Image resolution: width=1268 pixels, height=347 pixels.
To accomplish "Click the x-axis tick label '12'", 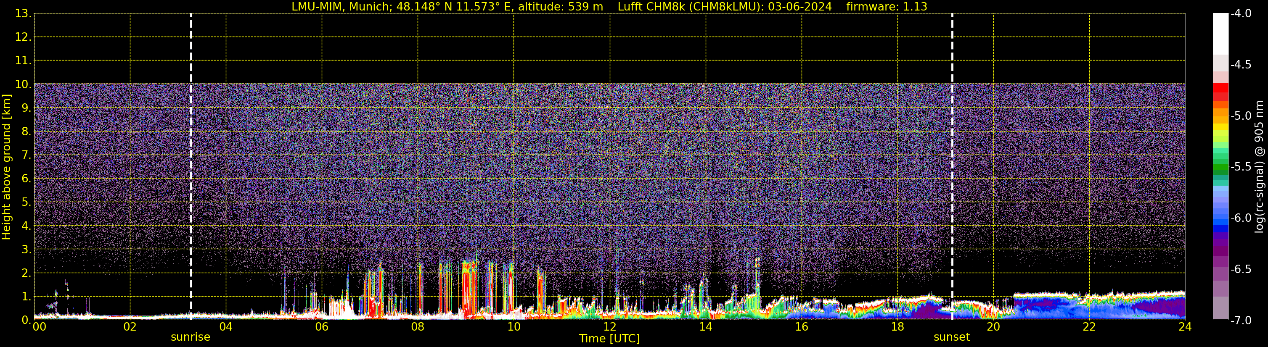I will click(610, 327).
